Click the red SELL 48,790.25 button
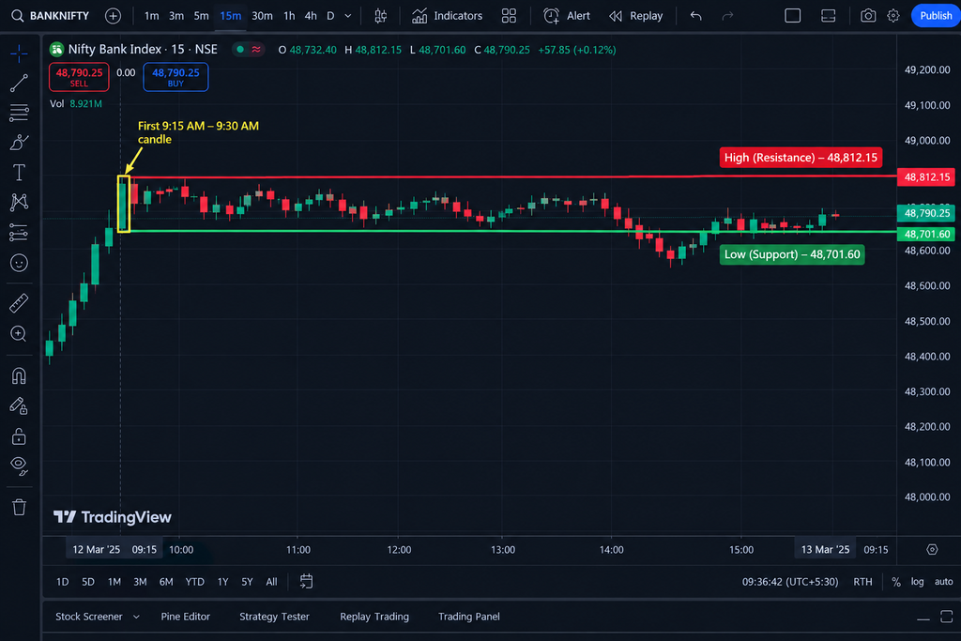 click(79, 77)
